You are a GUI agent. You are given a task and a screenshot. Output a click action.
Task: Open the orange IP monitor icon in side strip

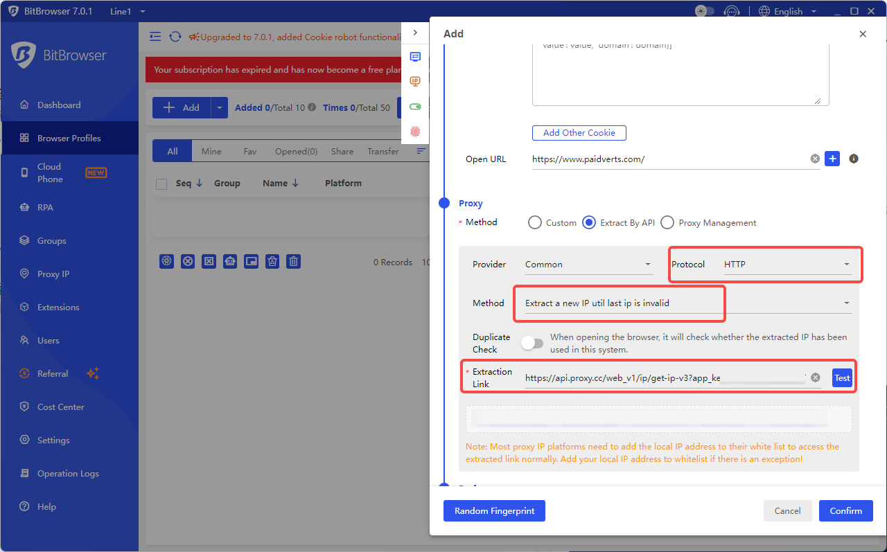click(x=415, y=82)
